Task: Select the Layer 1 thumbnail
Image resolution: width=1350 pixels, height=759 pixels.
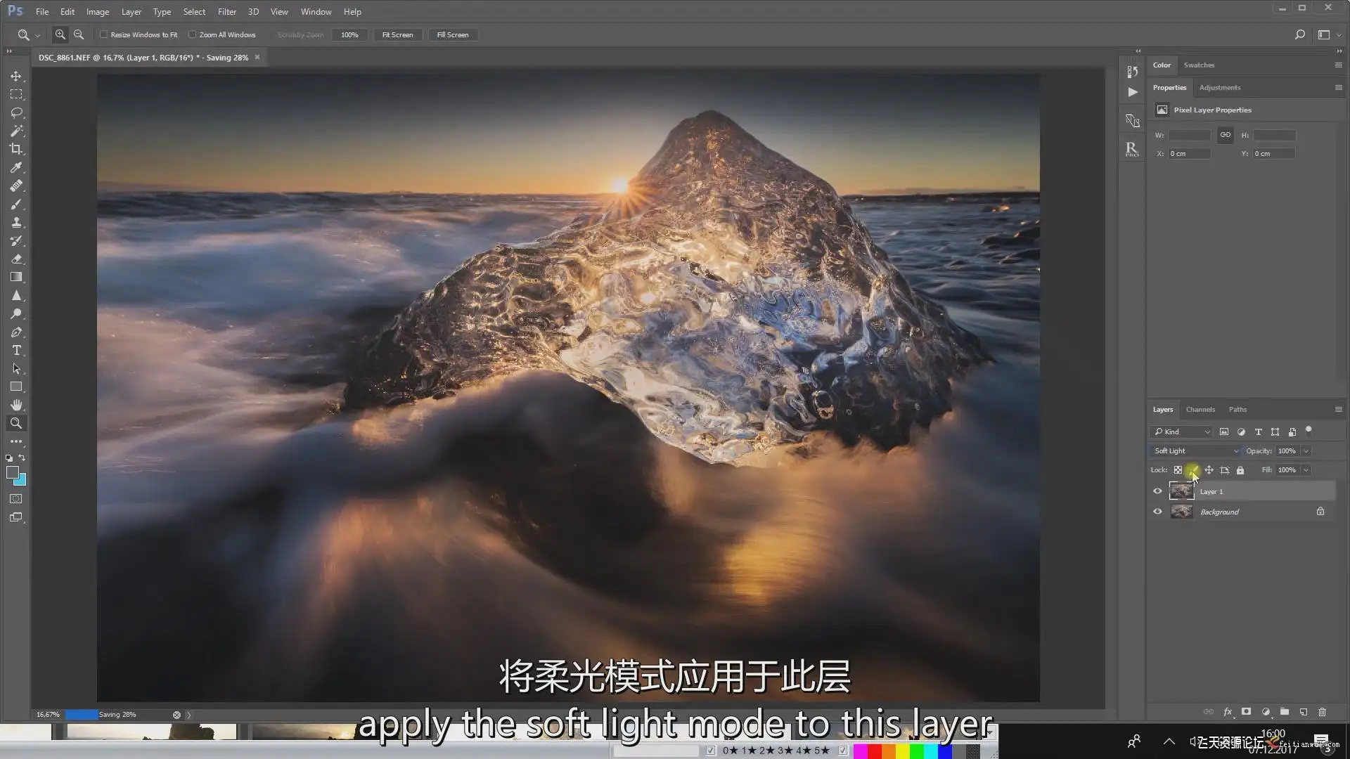Action: (1181, 491)
